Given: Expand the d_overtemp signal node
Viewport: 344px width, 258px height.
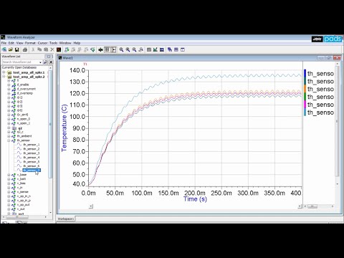Looking at the screenshot, I should (x=9, y=93).
